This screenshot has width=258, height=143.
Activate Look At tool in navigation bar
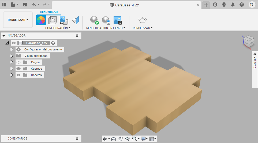tap(114, 139)
